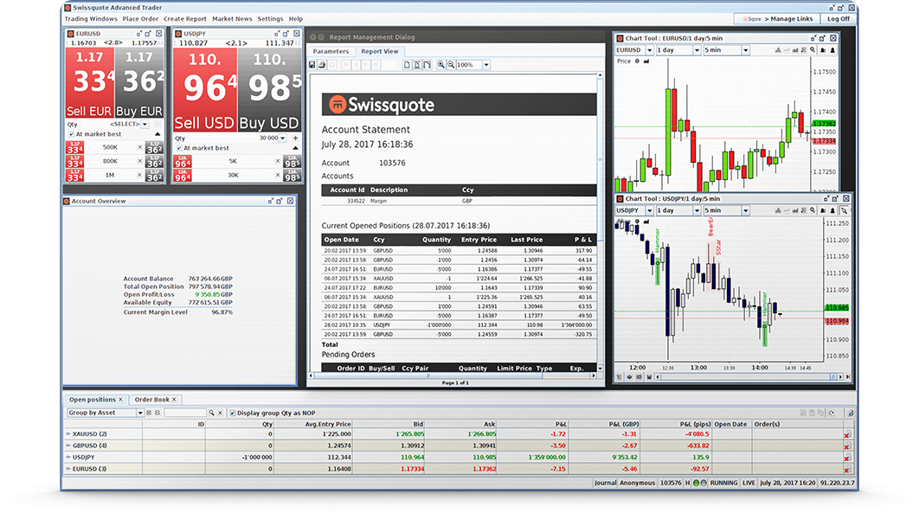Click the line chart style icon in the EURUSD chart

[787, 50]
